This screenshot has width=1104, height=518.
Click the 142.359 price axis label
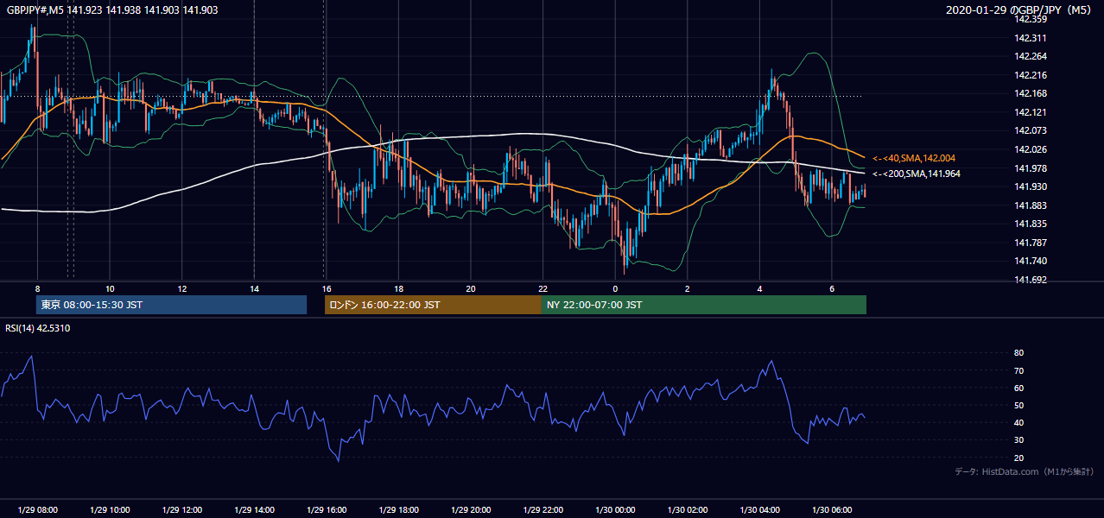[1031, 19]
